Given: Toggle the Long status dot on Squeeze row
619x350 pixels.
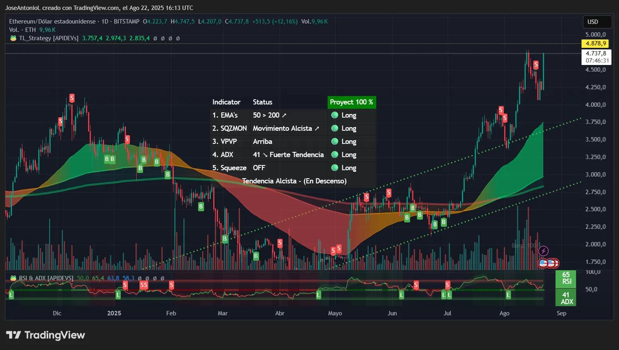Looking at the screenshot, I should [x=335, y=168].
